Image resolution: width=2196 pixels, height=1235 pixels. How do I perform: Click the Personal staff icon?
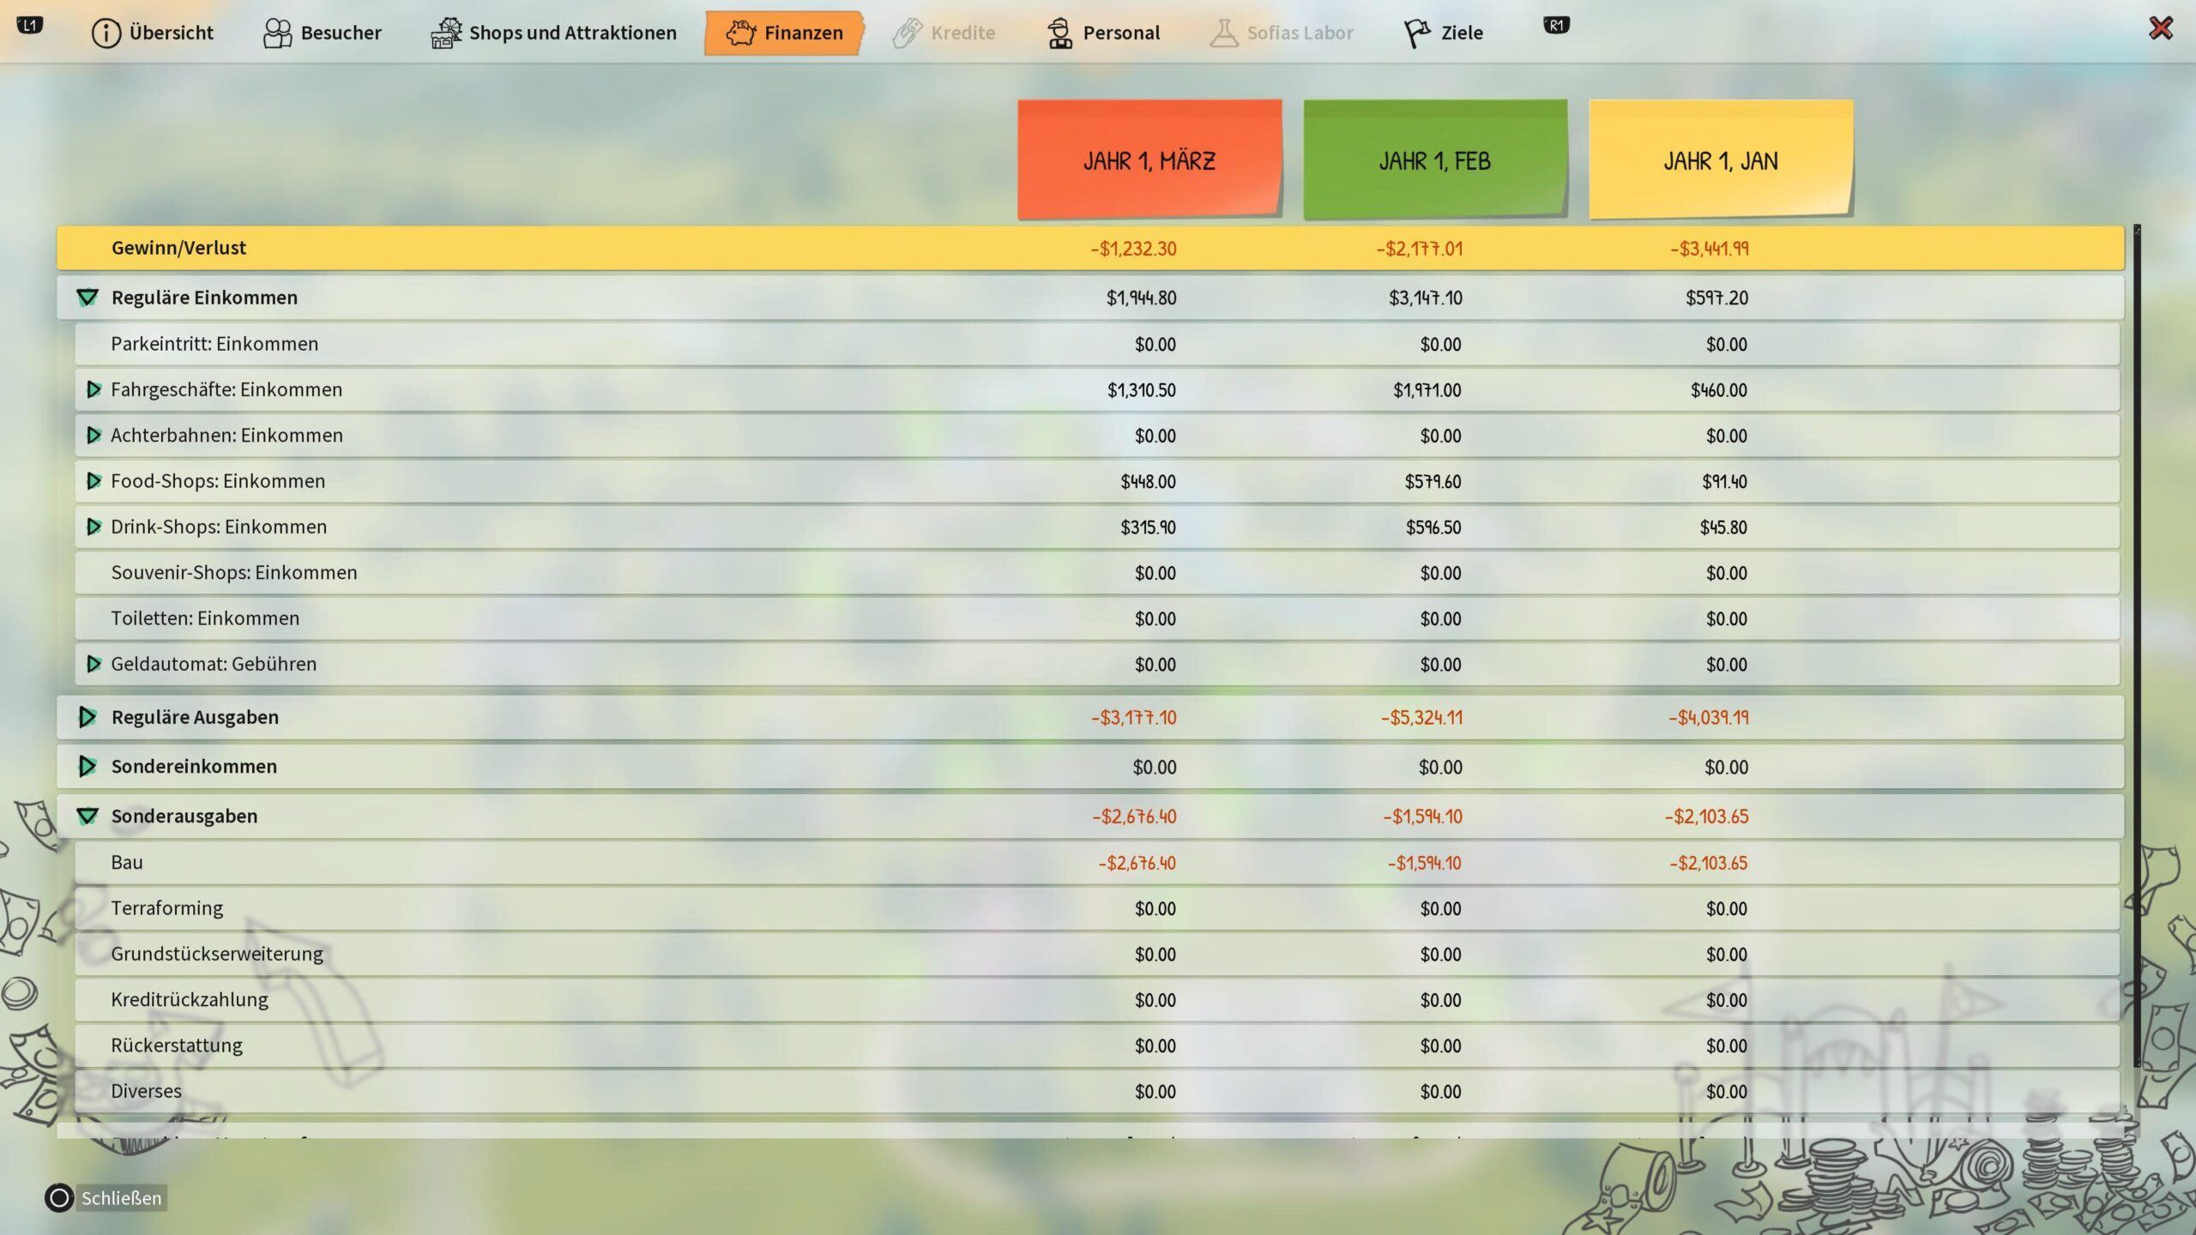(x=1060, y=33)
